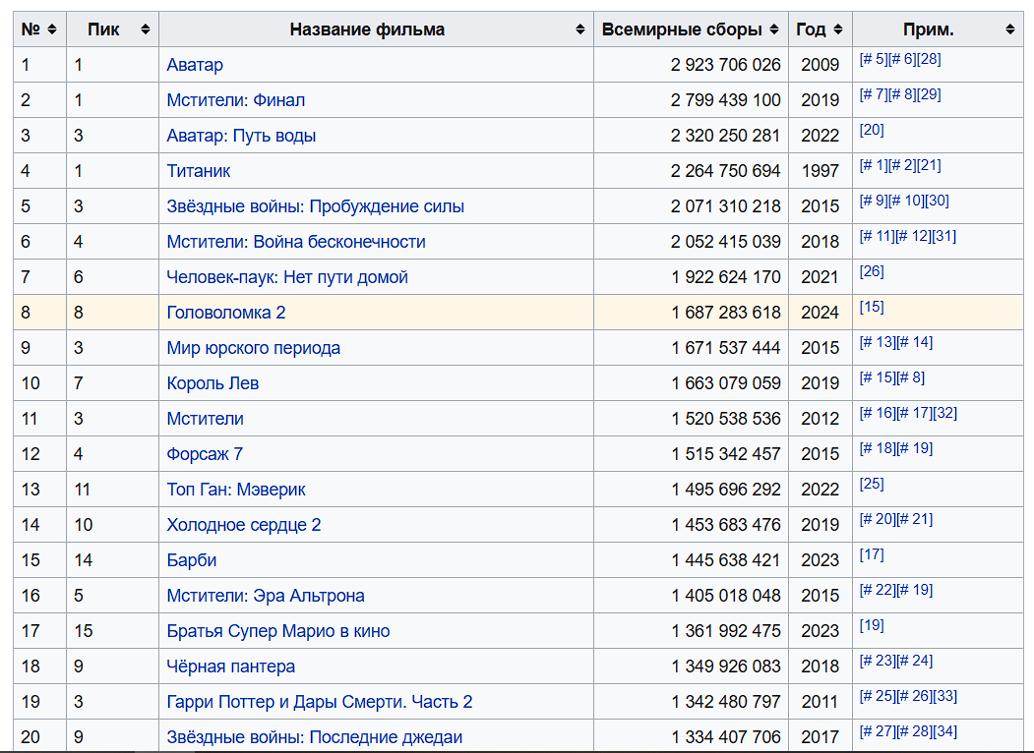This screenshot has height=753, width=1034.
Task: Follow footnote [# 15] in Король Лев row
Action: pos(878,378)
